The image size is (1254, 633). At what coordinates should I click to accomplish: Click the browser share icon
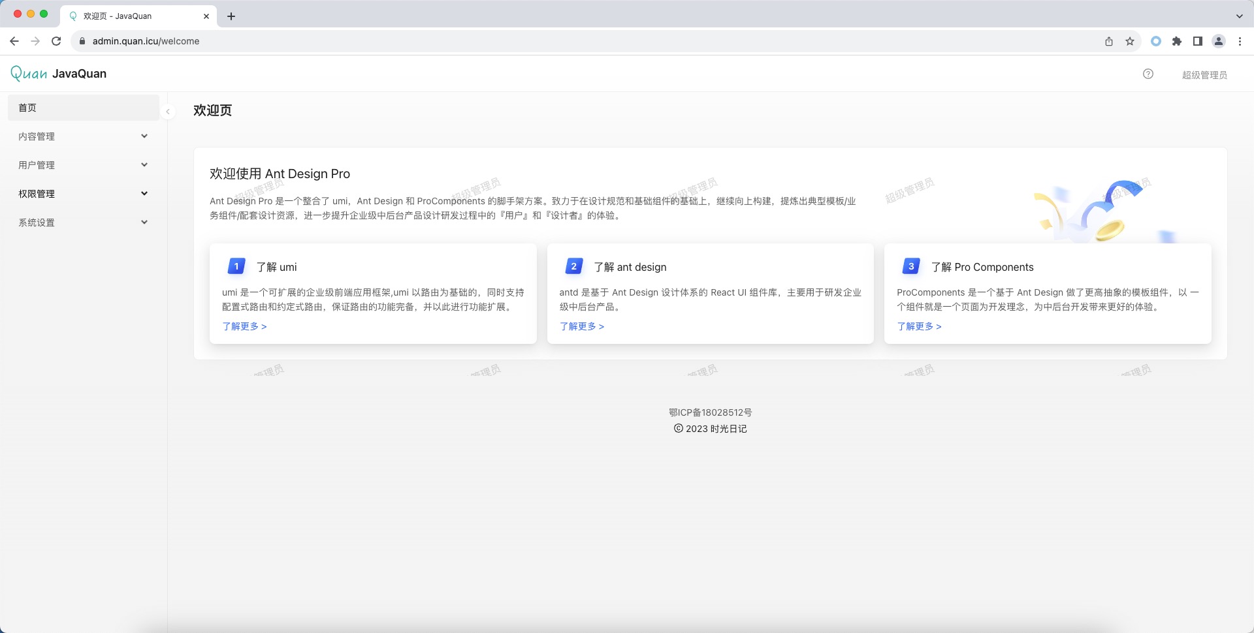(x=1108, y=41)
